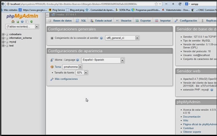Expand the test database node
Image resolution: width=217 pixels, height=136 pixels.
click(x=3, y=46)
